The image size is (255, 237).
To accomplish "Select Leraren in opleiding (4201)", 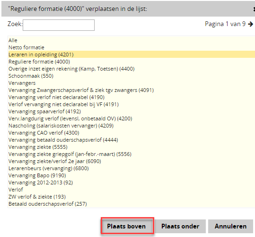I will 132,55.
